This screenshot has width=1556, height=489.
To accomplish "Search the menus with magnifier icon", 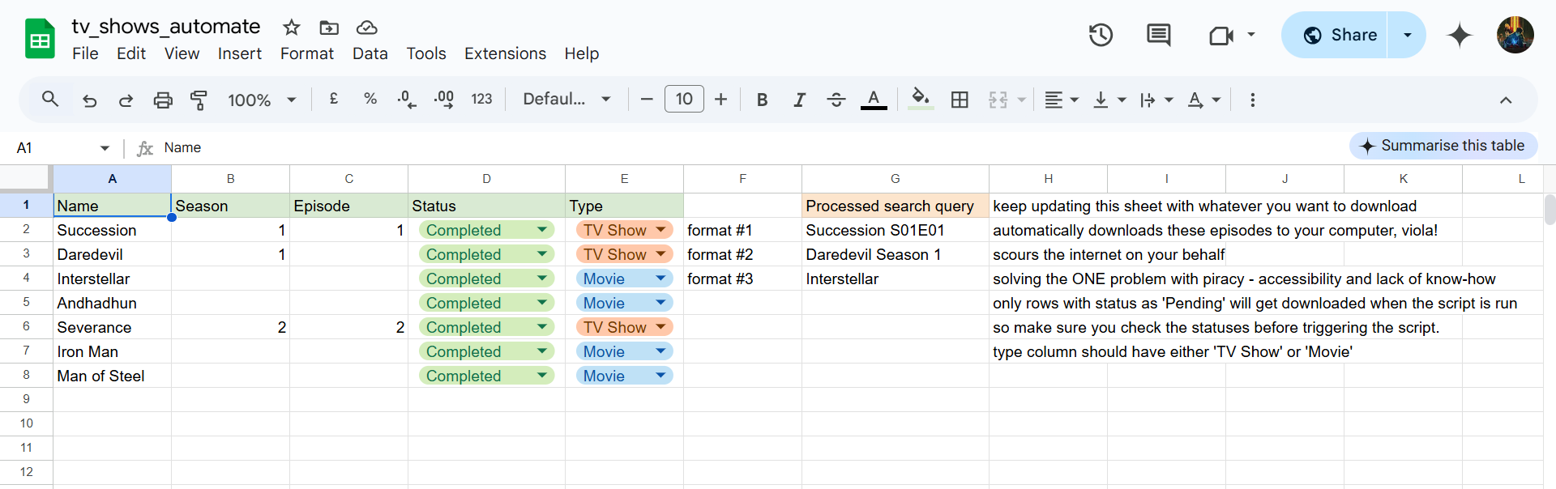I will click(x=50, y=100).
